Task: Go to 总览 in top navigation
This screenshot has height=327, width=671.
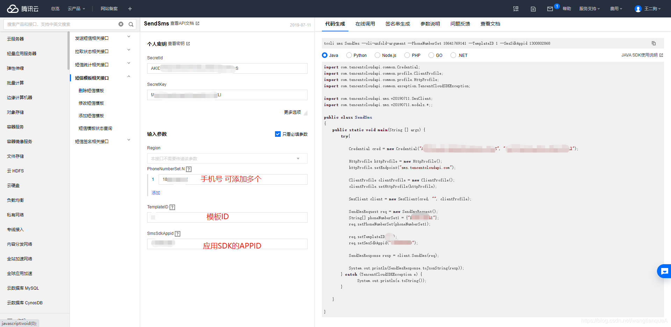Action: coord(55,9)
